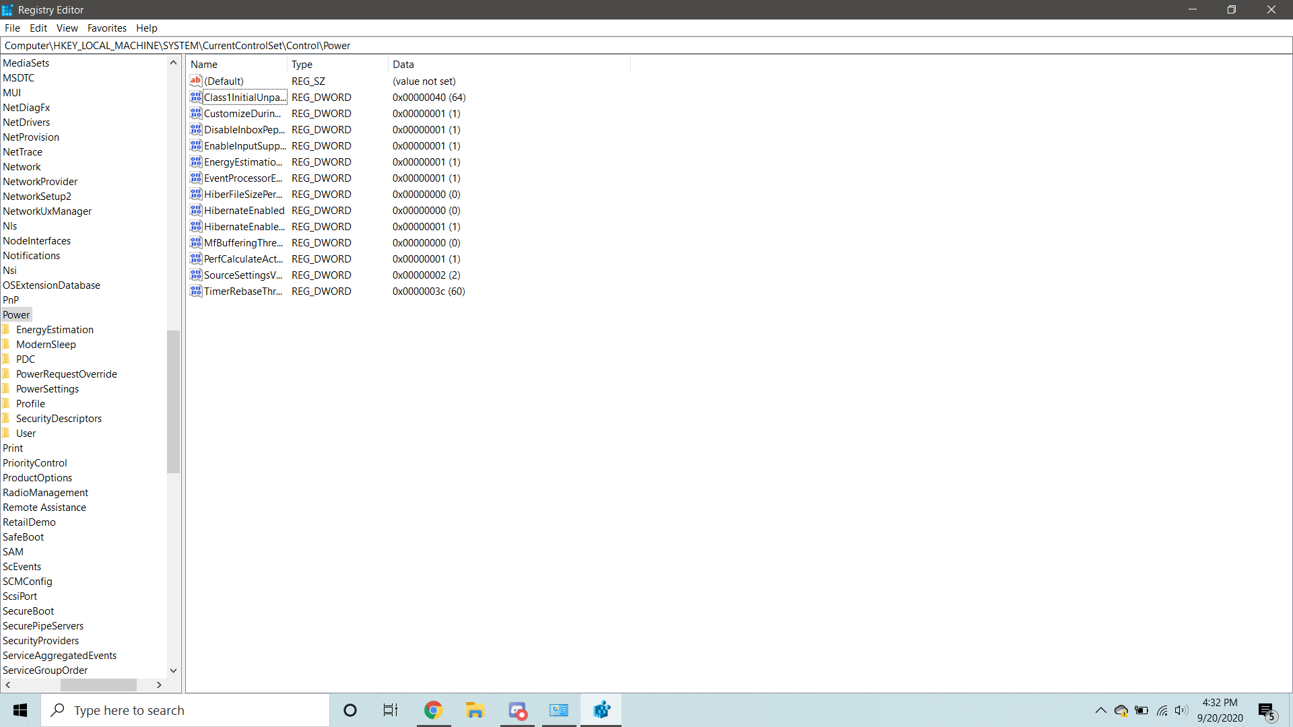Open Task View on taskbar

click(x=391, y=710)
